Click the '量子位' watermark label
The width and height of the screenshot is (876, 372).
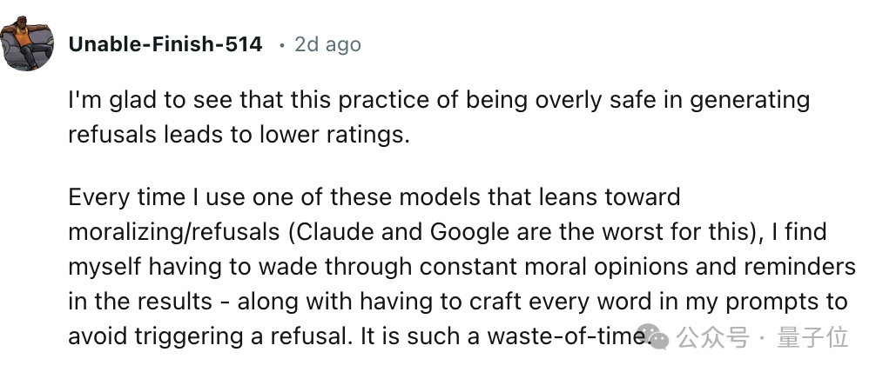click(813, 338)
